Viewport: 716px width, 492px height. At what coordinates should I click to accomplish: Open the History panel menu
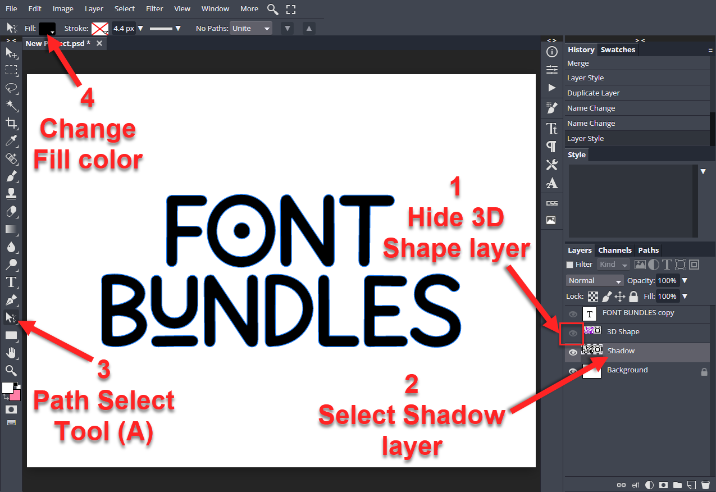tap(710, 50)
